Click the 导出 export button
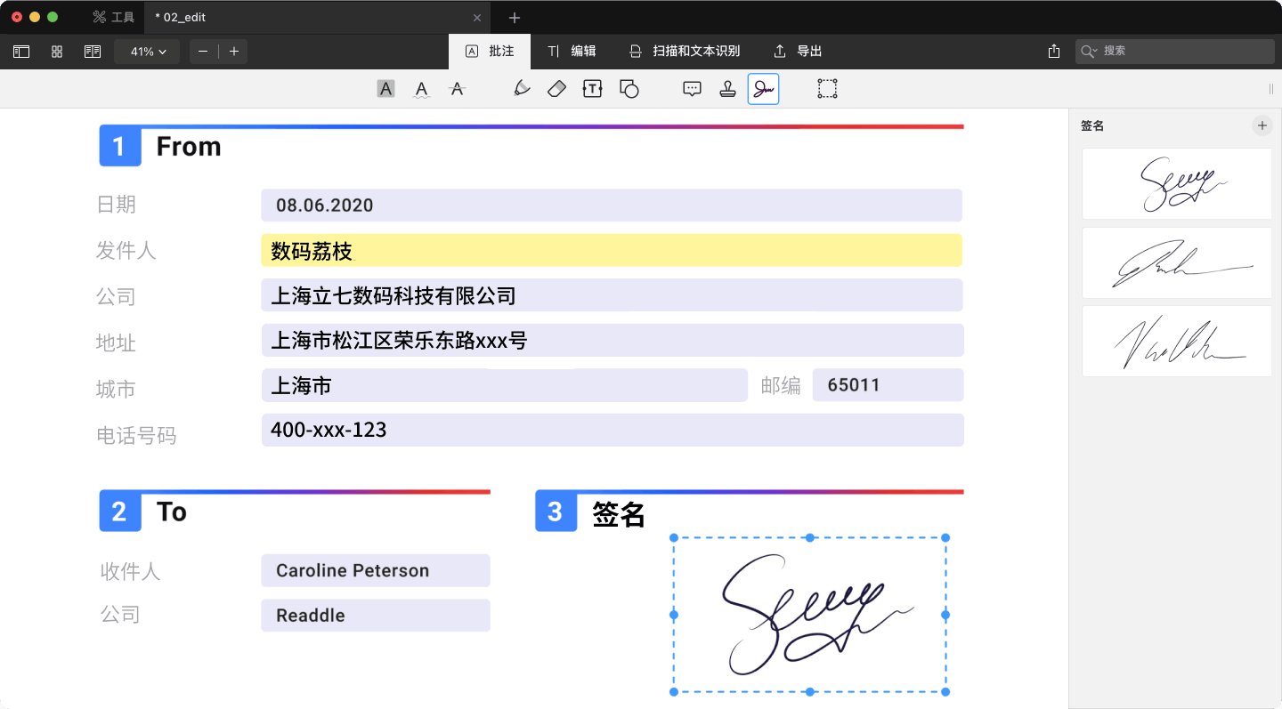The image size is (1282, 709). pyautogui.click(x=798, y=52)
